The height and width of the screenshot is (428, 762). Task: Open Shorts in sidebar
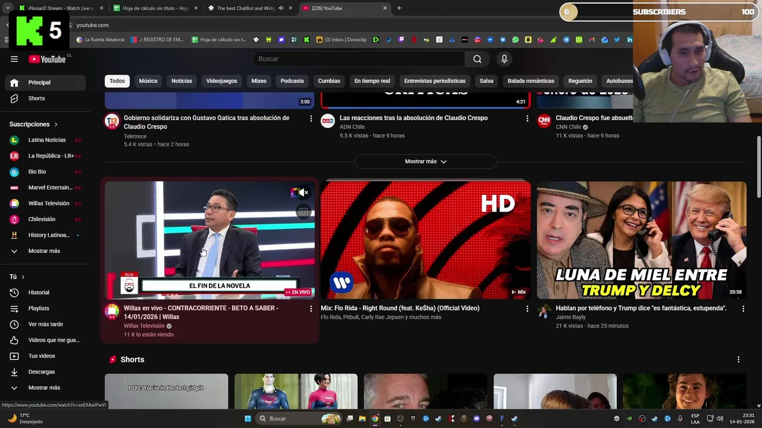[x=45, y=98]
